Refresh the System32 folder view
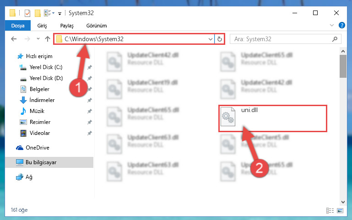The height and width of the screenshot is (220, 352). click(220, 39)
